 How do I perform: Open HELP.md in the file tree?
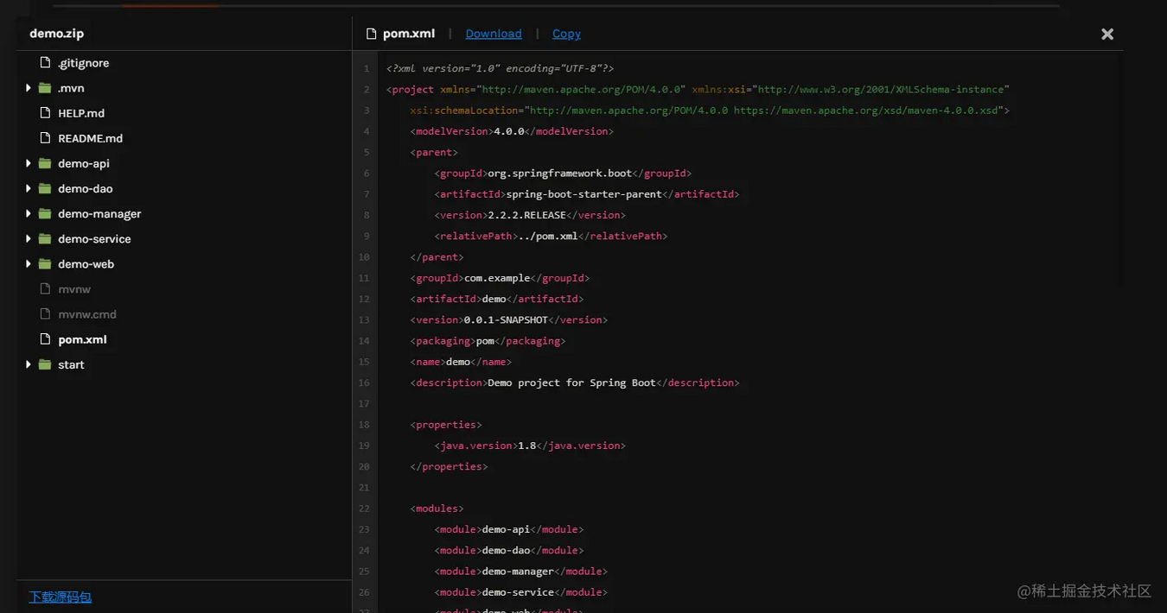[81, 113]
